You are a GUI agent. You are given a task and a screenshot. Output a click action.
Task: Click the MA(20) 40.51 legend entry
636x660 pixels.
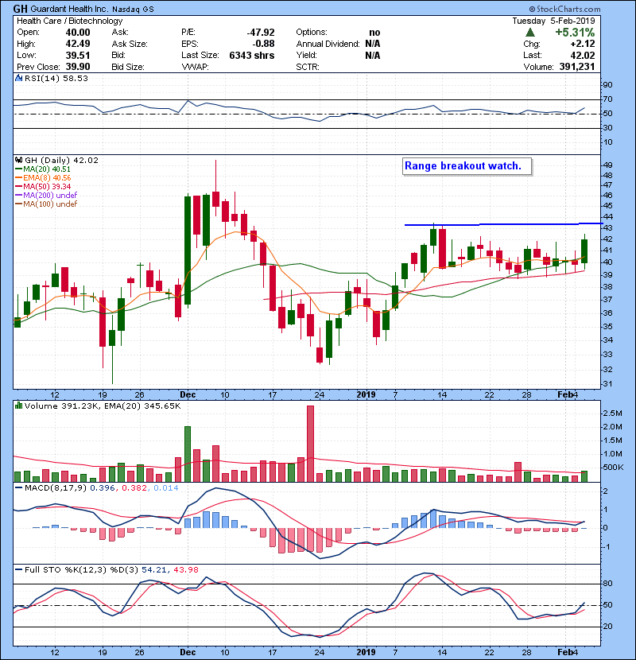tap(43, 169)
